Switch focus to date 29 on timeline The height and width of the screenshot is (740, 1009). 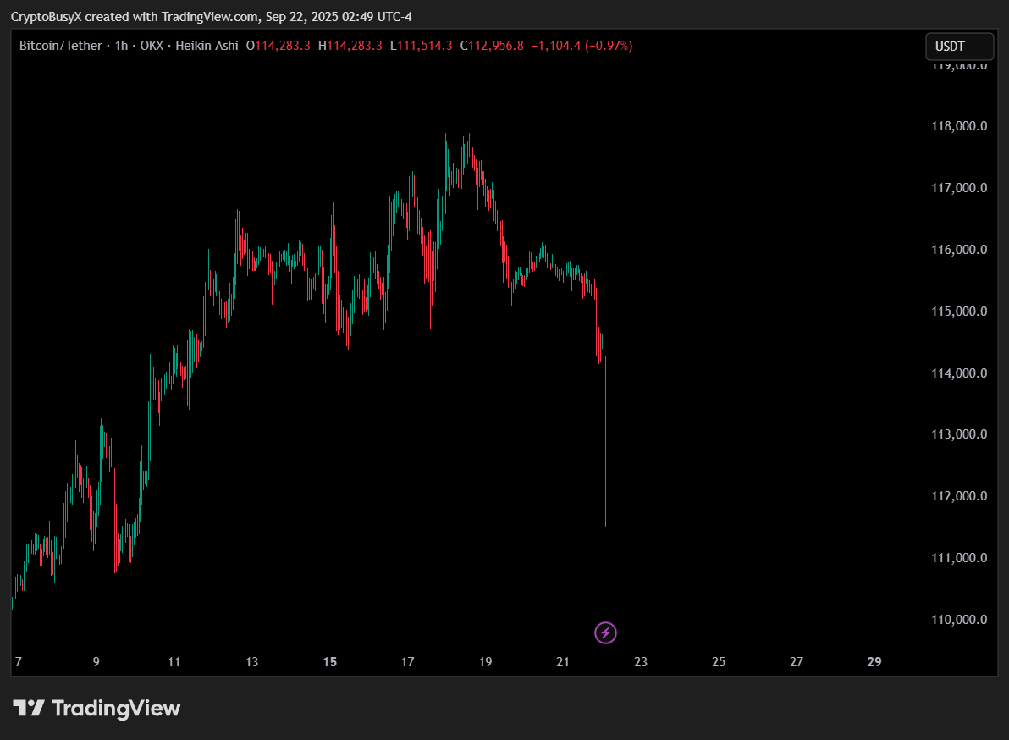click(874, 661)
